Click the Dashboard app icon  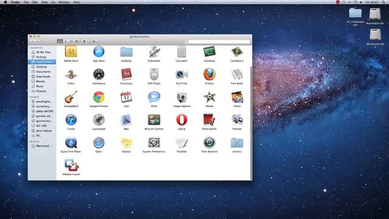[x=98, y=74]
